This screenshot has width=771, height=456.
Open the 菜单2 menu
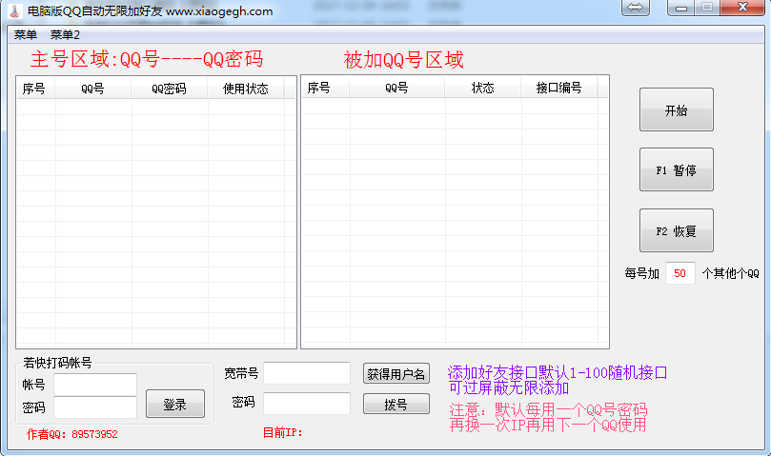coord(65,35)
